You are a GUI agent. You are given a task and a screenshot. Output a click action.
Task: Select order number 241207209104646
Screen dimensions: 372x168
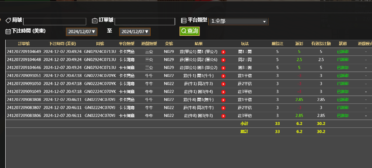(x=24, y=68)
